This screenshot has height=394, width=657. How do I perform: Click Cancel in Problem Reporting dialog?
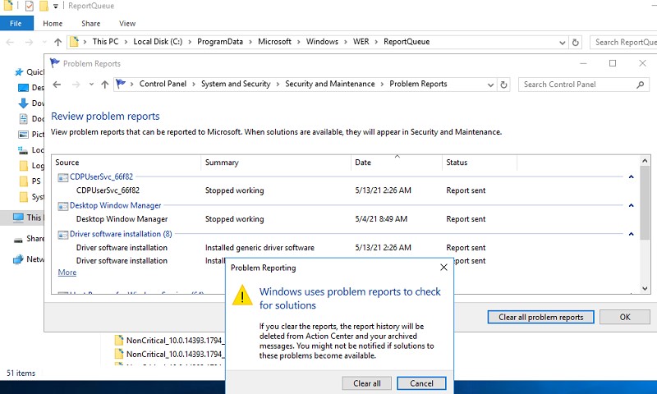pyautogui.click(x=421, y=383)
